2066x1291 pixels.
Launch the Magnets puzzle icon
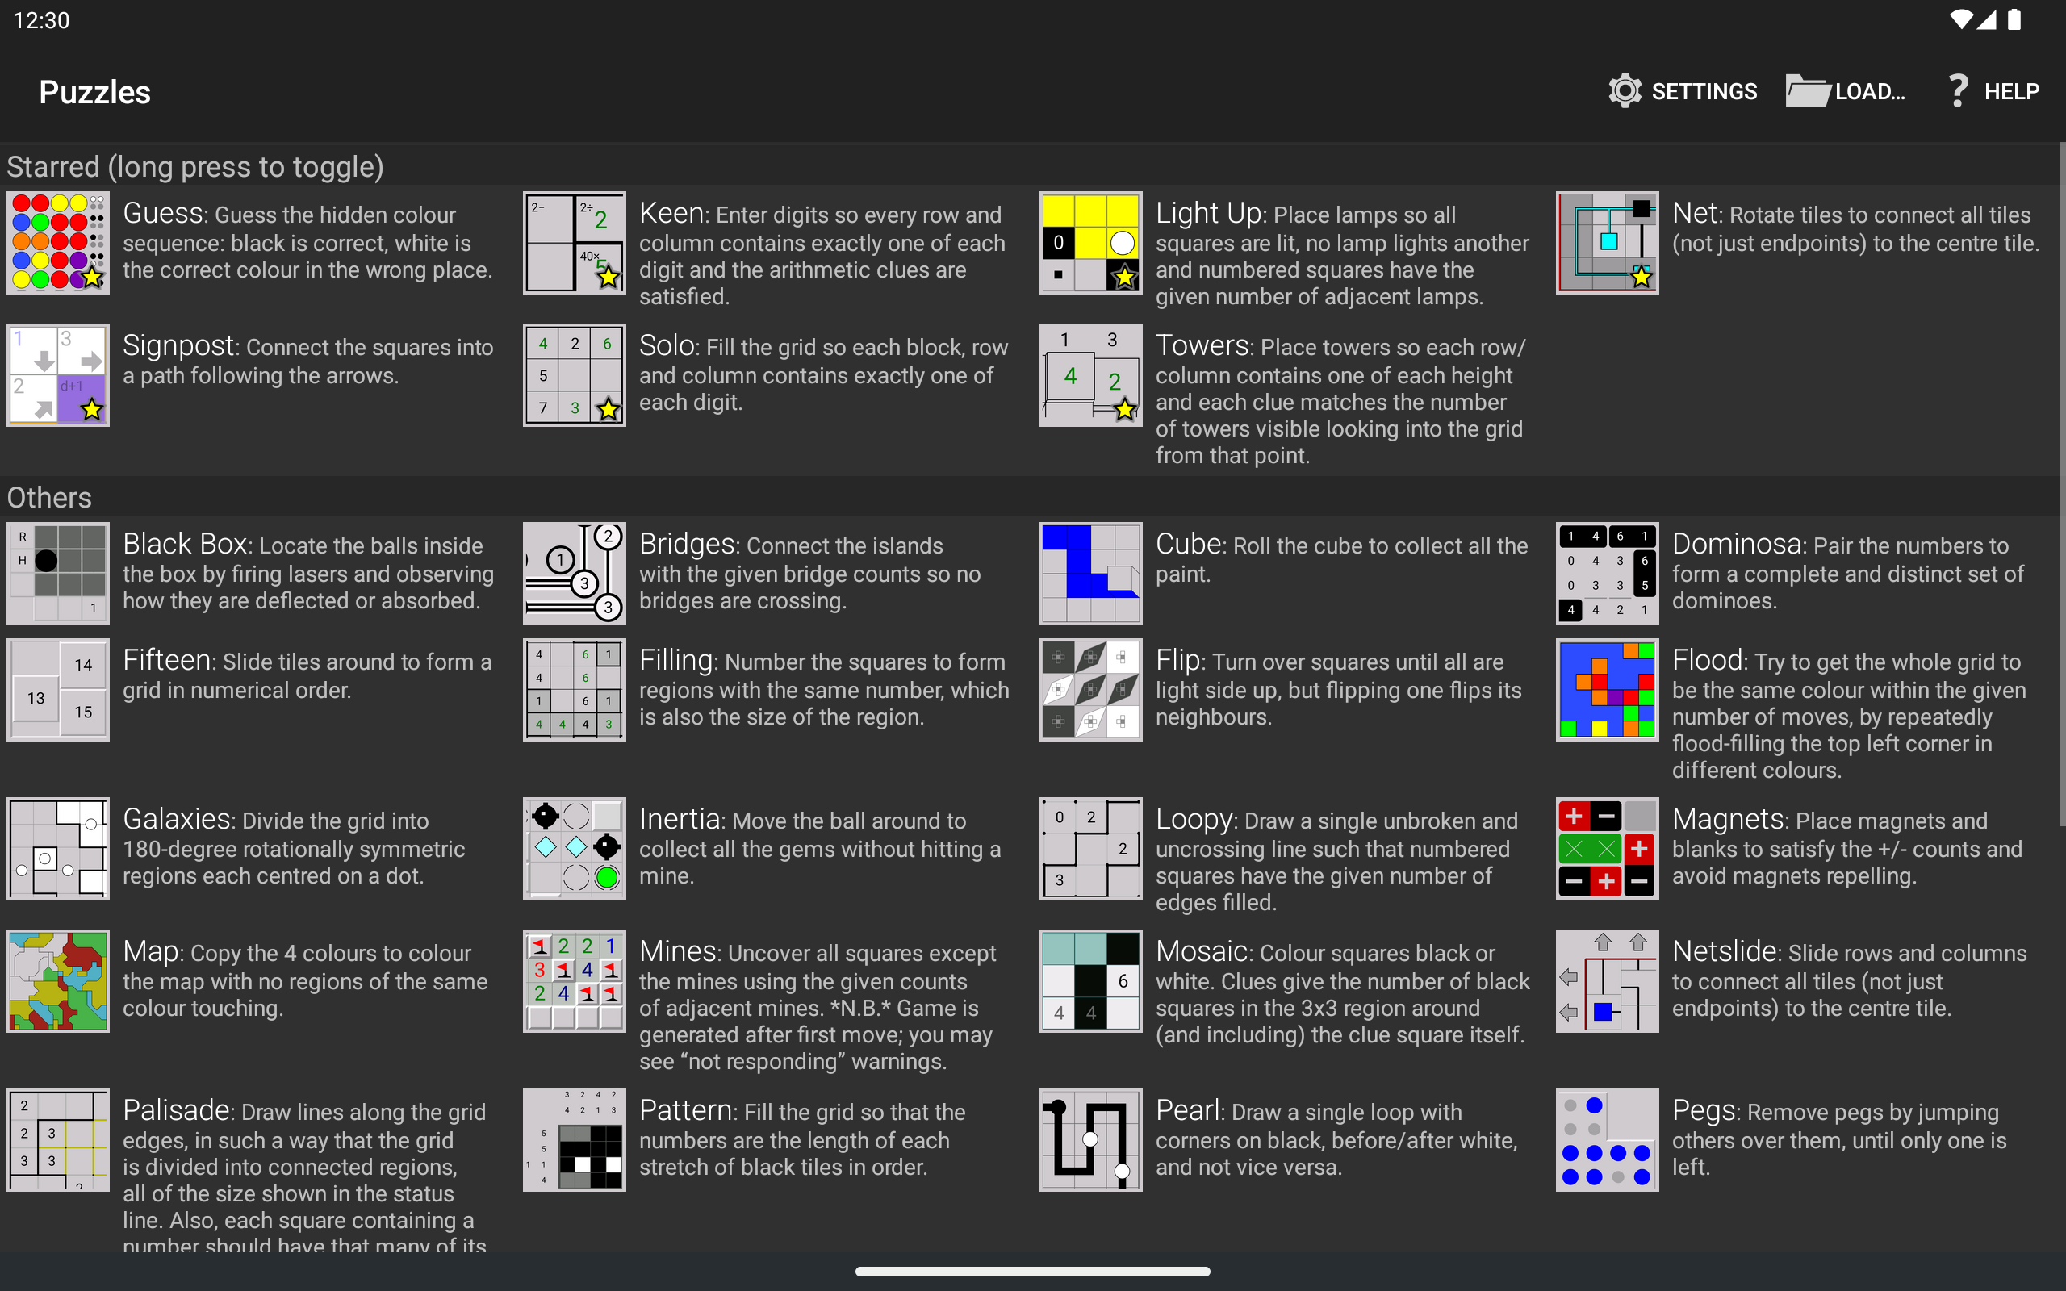pos(1607,848)
